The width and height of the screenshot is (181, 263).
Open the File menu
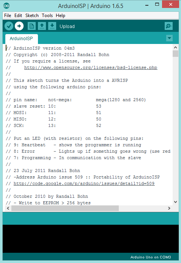click(x=8, y=16)
